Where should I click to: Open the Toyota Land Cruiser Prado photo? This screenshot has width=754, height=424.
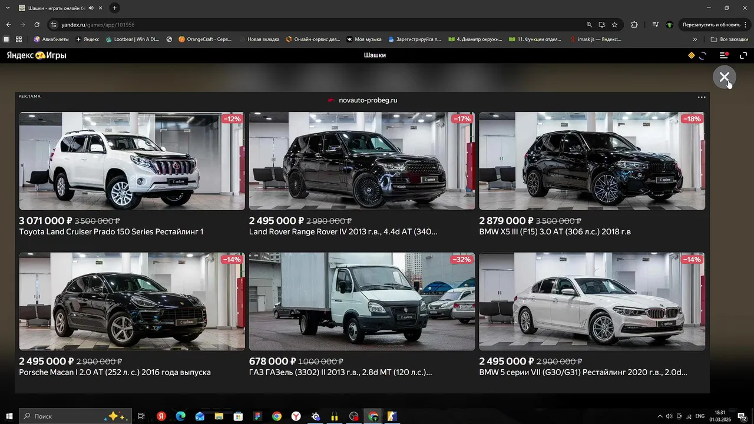coord(132,161)
